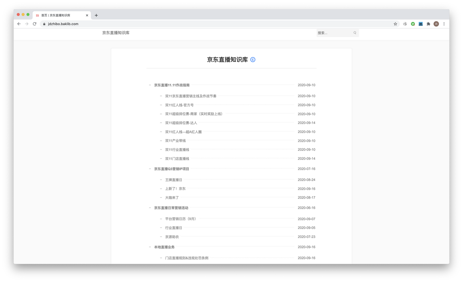Open the 京东直播11.11作战指南 category
463x282 pixels.
point(172,85)
